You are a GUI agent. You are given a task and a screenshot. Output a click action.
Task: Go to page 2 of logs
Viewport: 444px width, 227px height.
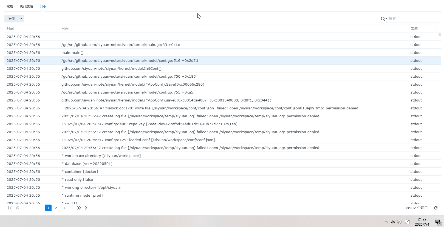pos(56,208)
